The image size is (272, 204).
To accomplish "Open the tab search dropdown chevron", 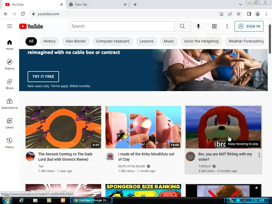I will point(240,5).
